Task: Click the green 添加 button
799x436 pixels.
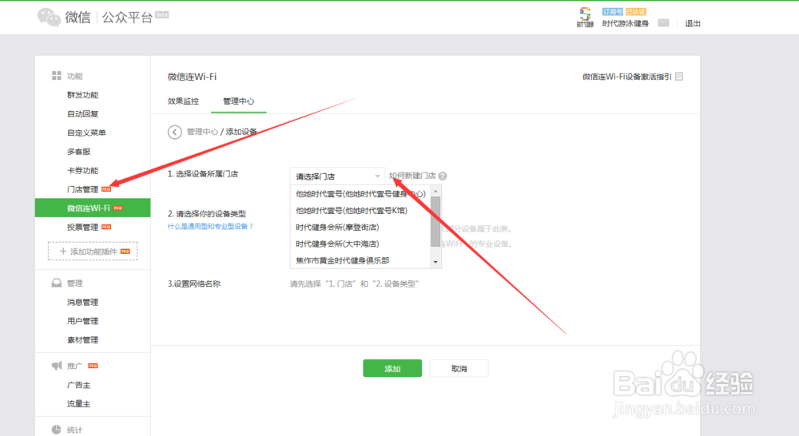Action: pos(392,368)
